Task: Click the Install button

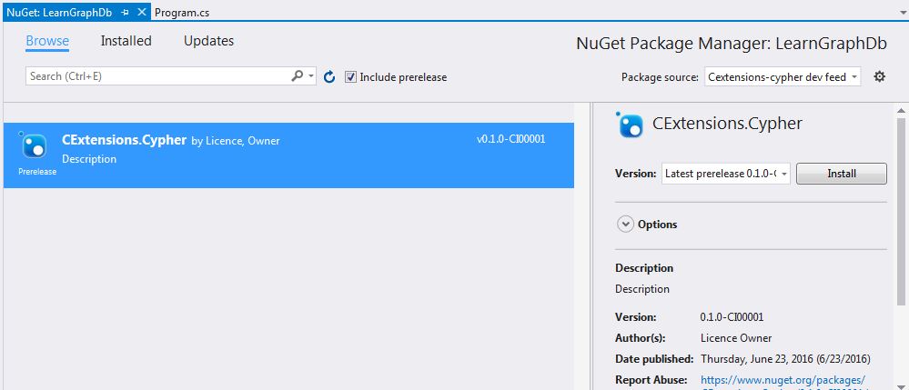Action: coord(841,174)
